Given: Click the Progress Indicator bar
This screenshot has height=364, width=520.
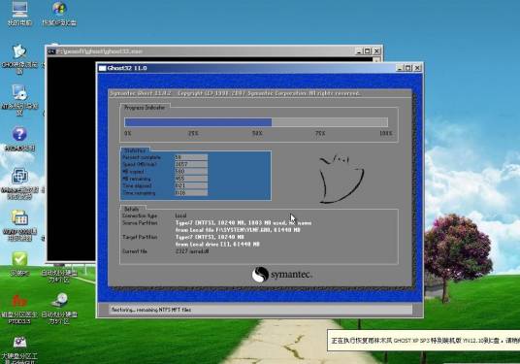Looking at the screenshot, I should [256, 122].
